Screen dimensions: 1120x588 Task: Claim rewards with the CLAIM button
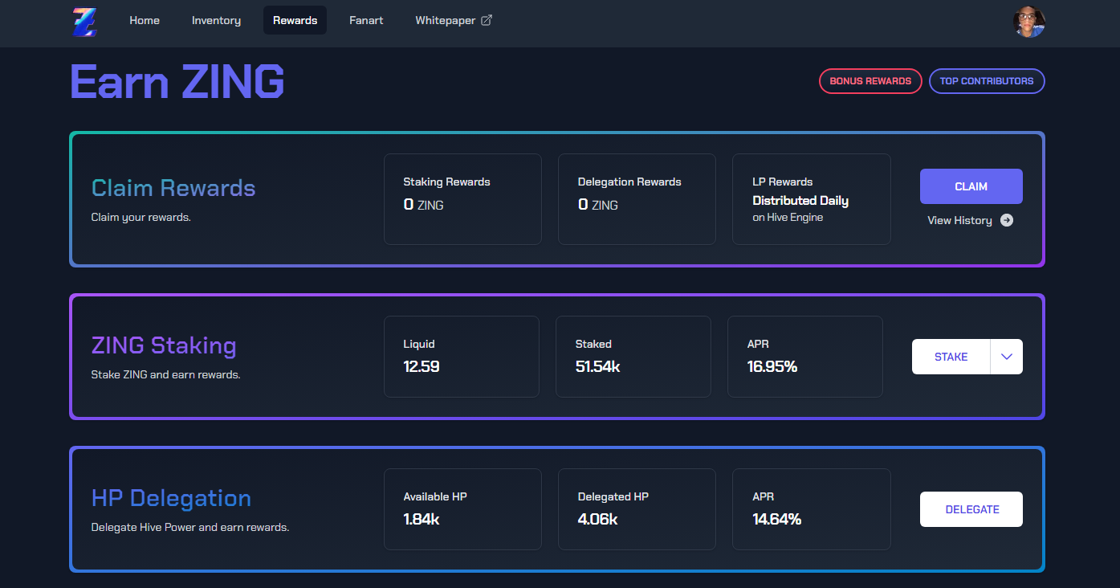[x=971, y=186]
